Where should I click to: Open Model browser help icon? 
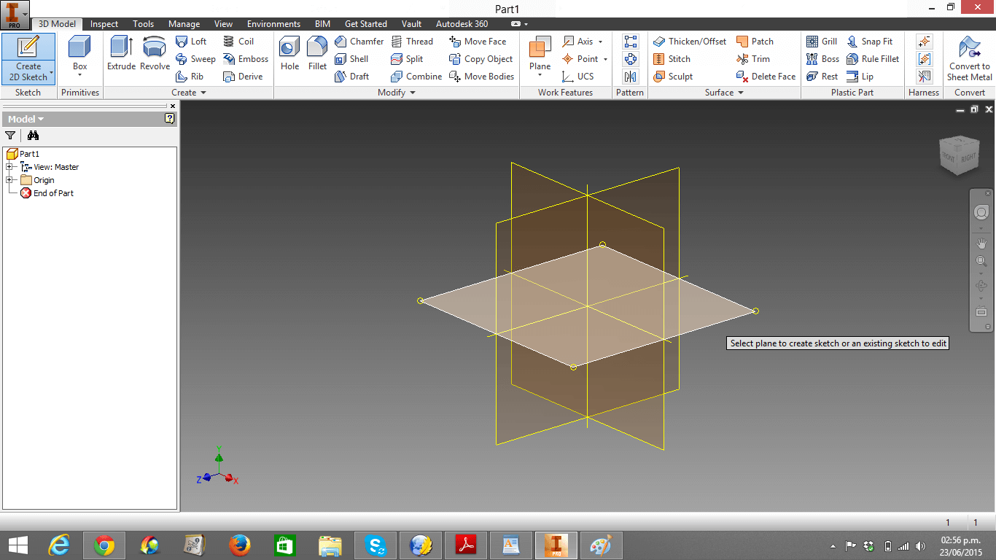170,118
